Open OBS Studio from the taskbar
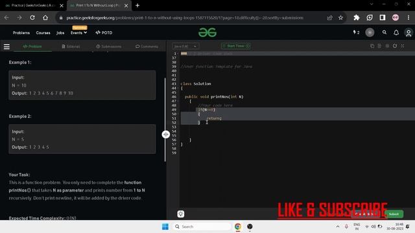 [x=250, y=227]
